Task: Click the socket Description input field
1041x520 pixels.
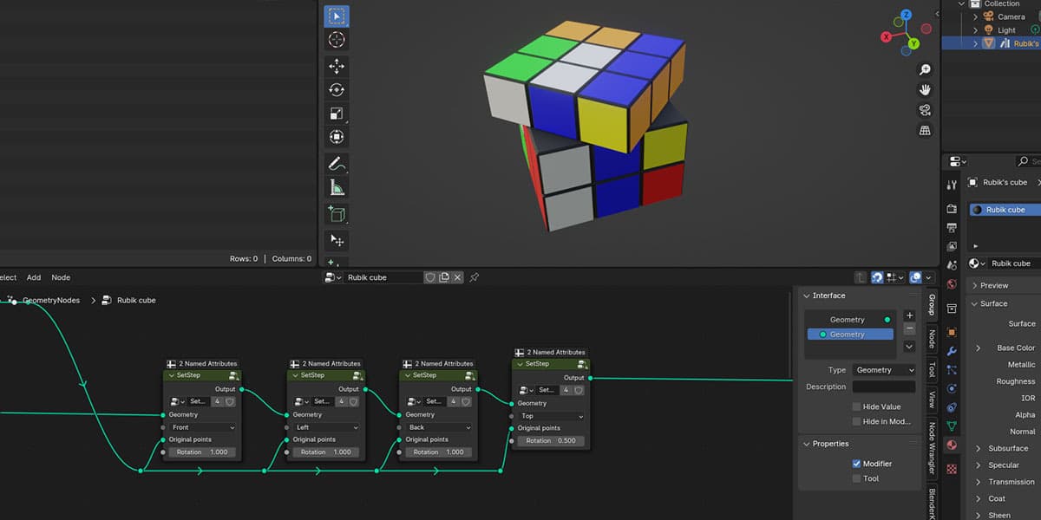Action: [884, 387]
